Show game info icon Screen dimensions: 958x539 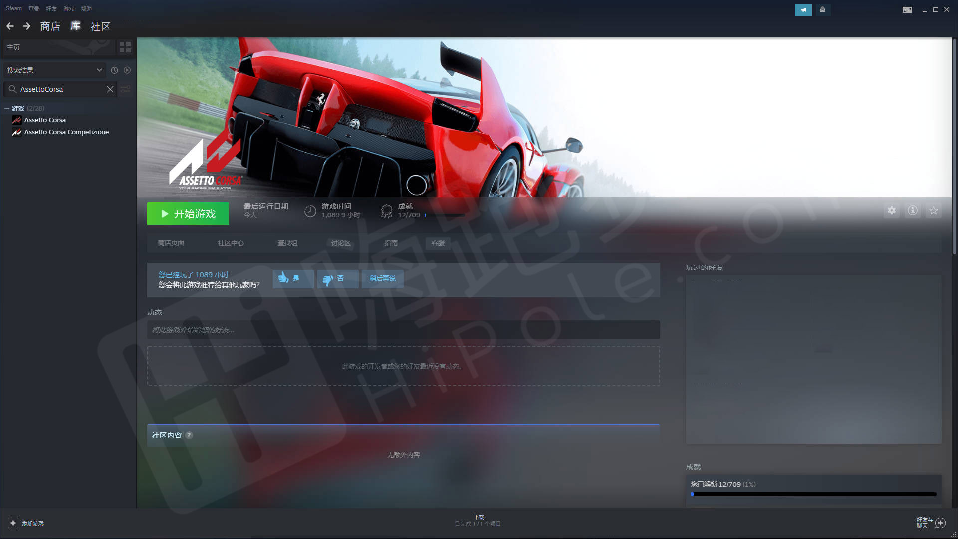[912, 211]
